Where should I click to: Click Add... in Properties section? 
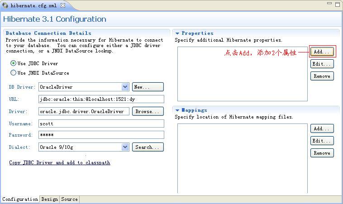(322, 52)
